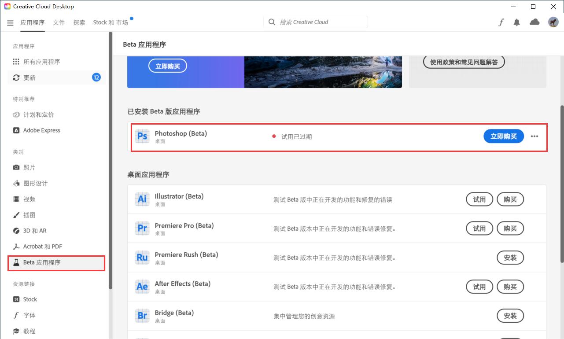Open Adobe Express in sidebar
Viewport: 564px width, 339px height.
click(56, 131)
